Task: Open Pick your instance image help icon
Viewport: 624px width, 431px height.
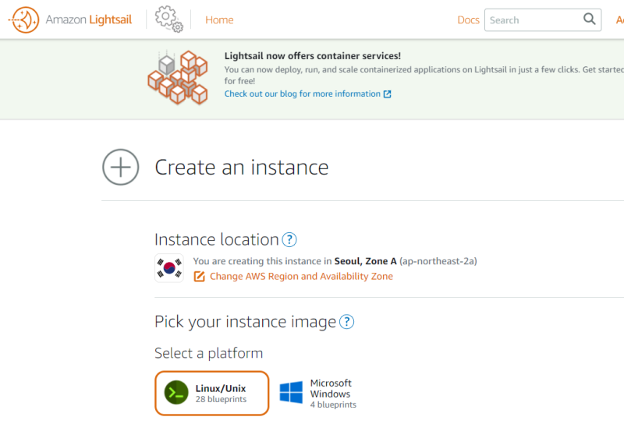Action: 347,322
